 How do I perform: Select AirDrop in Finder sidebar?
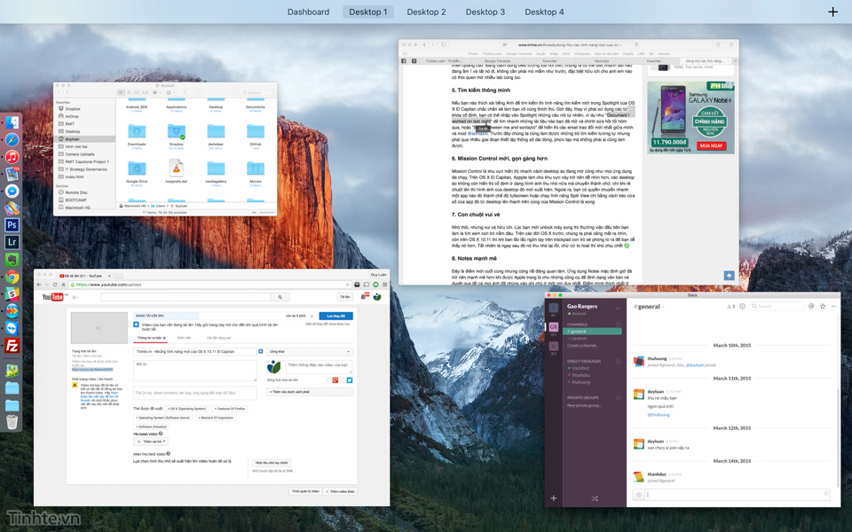(72, 116)
